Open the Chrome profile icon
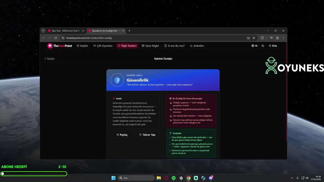This screenshot has width=324, height=182. 277,38
